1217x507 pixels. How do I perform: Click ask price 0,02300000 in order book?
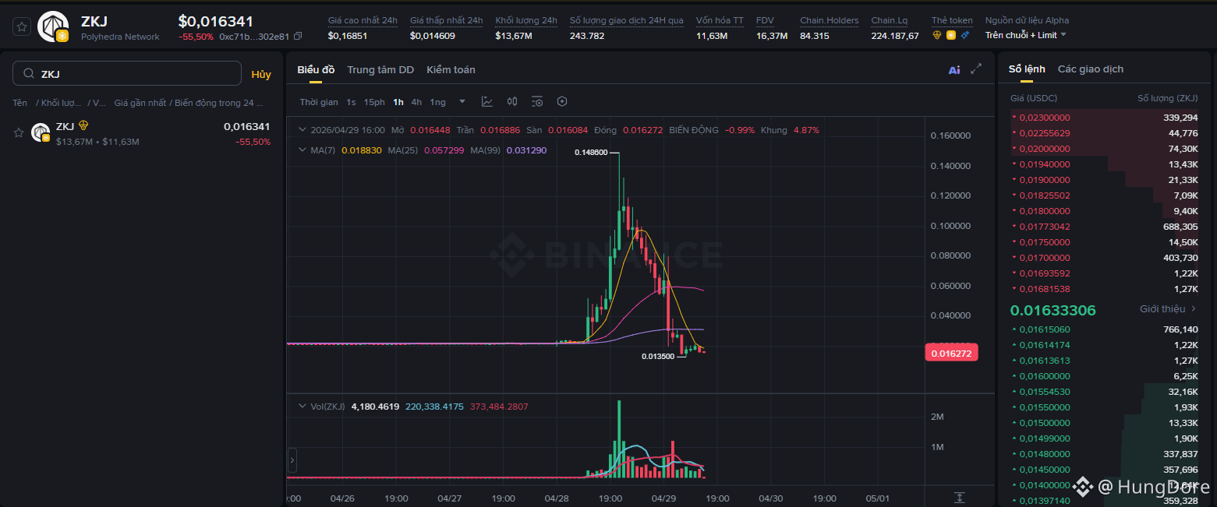(x=1045, y=118)
